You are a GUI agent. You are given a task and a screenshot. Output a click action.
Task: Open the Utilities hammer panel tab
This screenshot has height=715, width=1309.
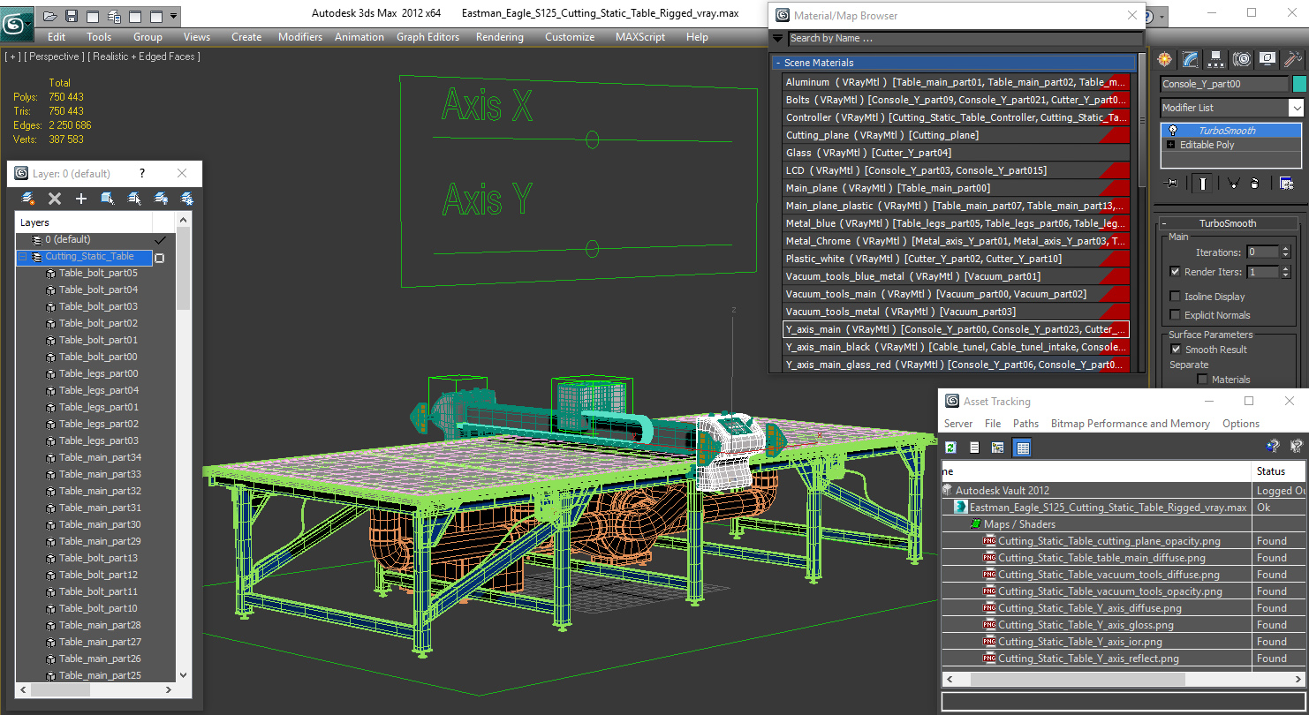tap(1293, 59)
